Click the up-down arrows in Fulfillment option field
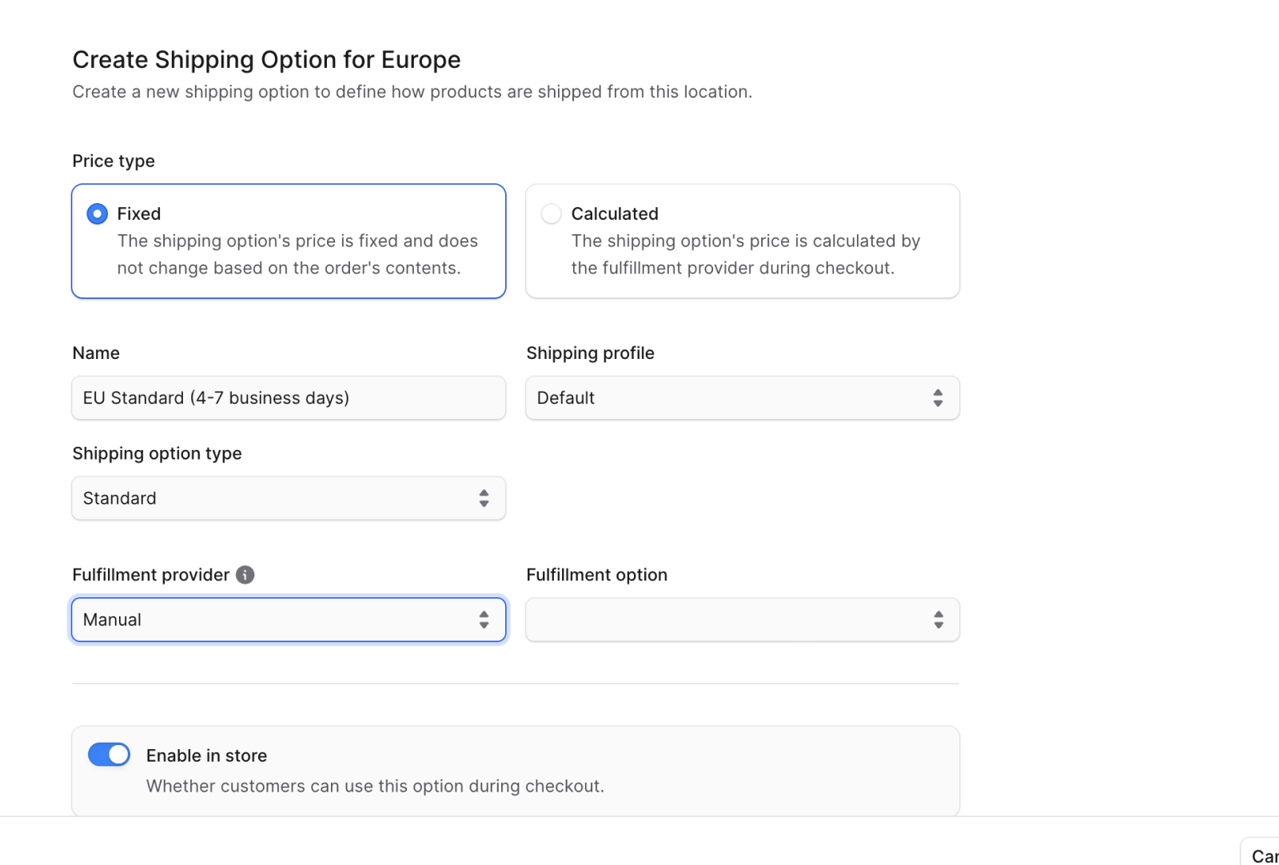 (x=938, y=620)
